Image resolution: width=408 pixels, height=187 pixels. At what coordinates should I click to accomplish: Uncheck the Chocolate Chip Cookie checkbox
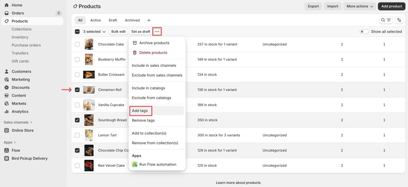pyautogui.click(x=77, y=150)
